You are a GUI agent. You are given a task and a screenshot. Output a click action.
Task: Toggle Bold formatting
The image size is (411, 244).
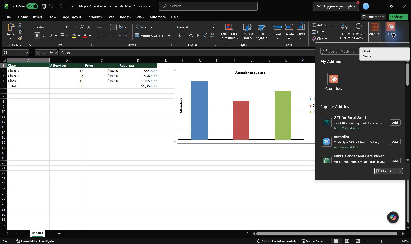(37, 36)
